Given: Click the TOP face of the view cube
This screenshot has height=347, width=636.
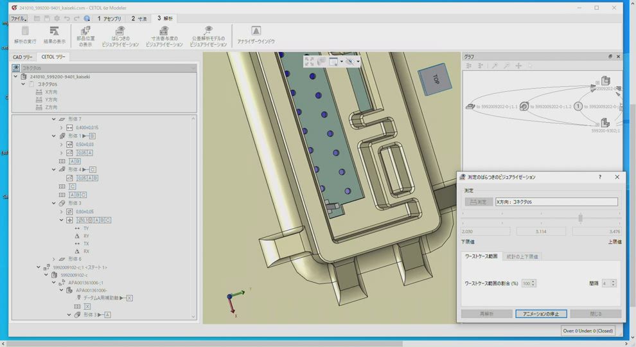Looking at the screenshot, I should [434, 79].
